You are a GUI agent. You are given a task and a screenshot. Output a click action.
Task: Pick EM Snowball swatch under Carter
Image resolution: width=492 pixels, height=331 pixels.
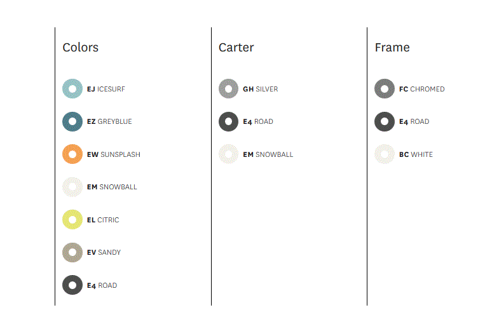coord(228,154)
